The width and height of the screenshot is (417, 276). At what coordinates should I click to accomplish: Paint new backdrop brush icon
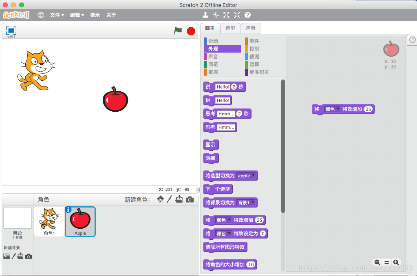click(x=13, y=256)
